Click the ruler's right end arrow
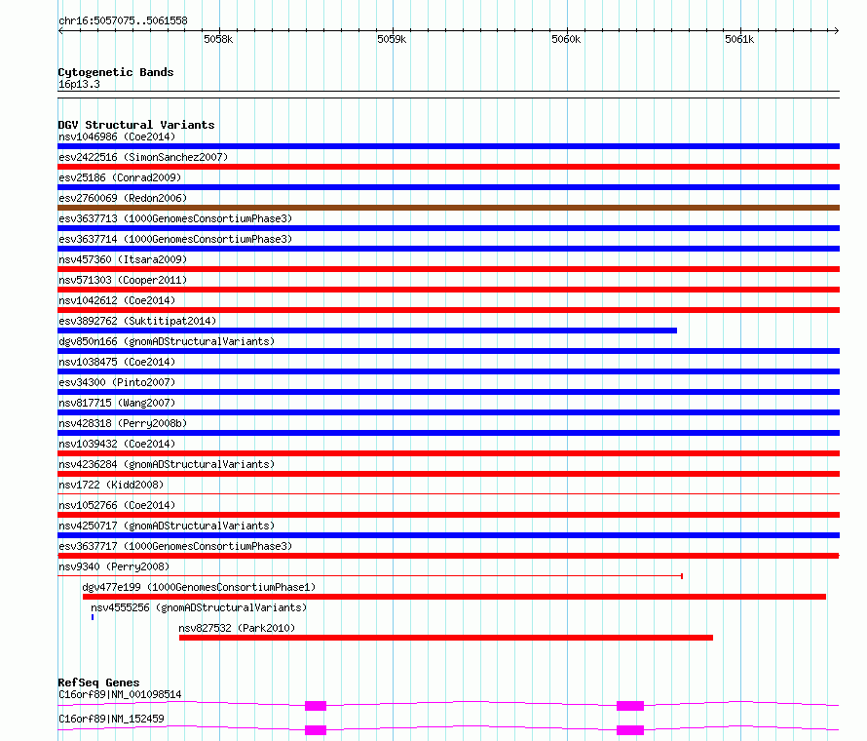Image resolution: width=867 pixels, height=741 pixels. click(837, 30)
